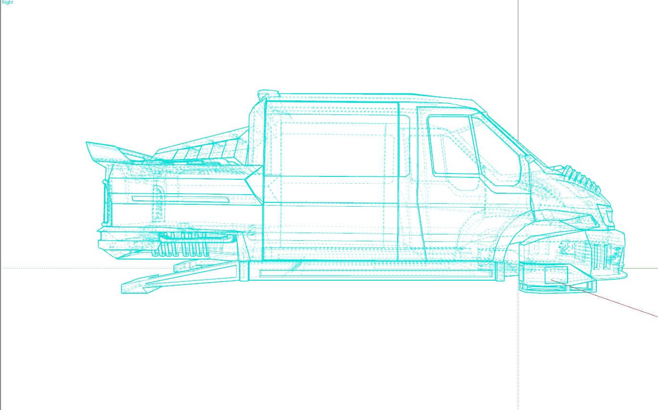Click the horizontal trim strip on rear panel
658x410 pixels.
(181, 198)
